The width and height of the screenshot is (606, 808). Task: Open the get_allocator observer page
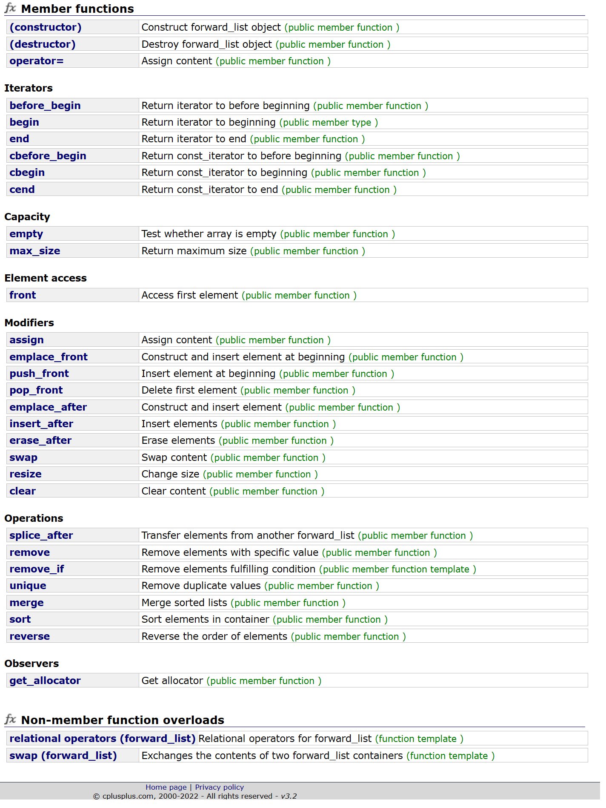point(45,681)
